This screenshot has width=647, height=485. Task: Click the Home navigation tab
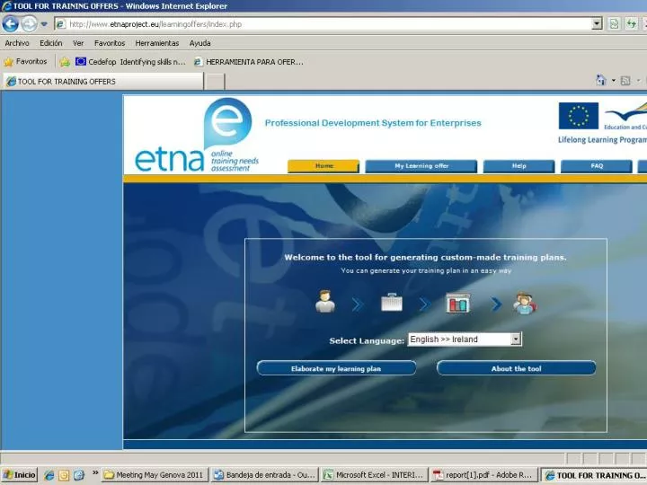click(323, 166)
